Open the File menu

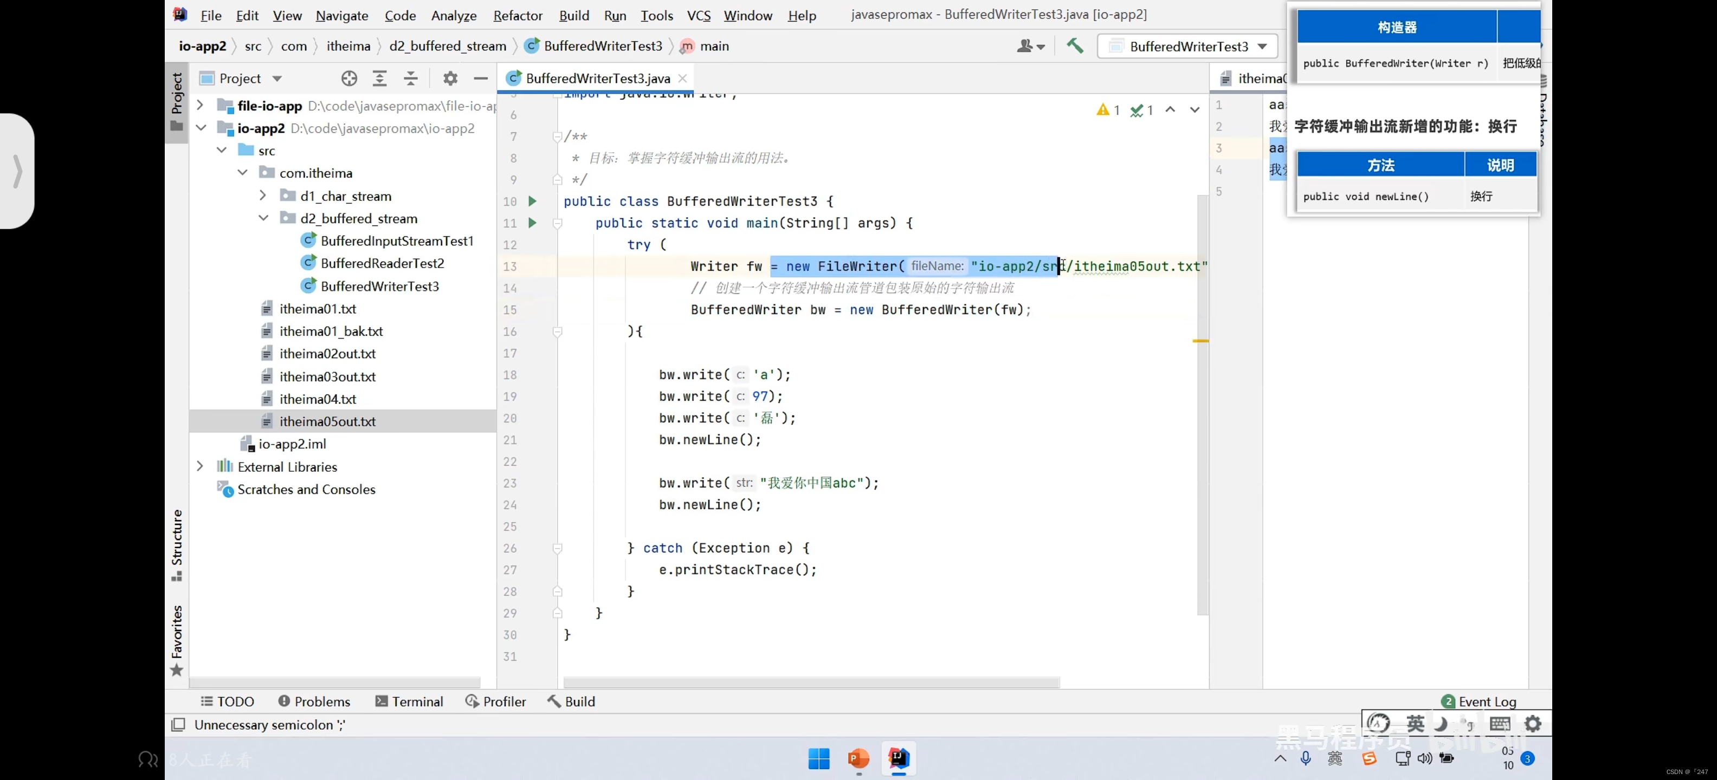coord(211,15)
